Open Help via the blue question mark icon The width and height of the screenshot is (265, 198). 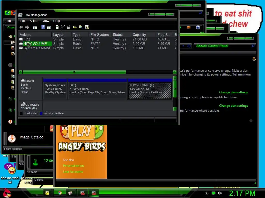tap(43, 27)
